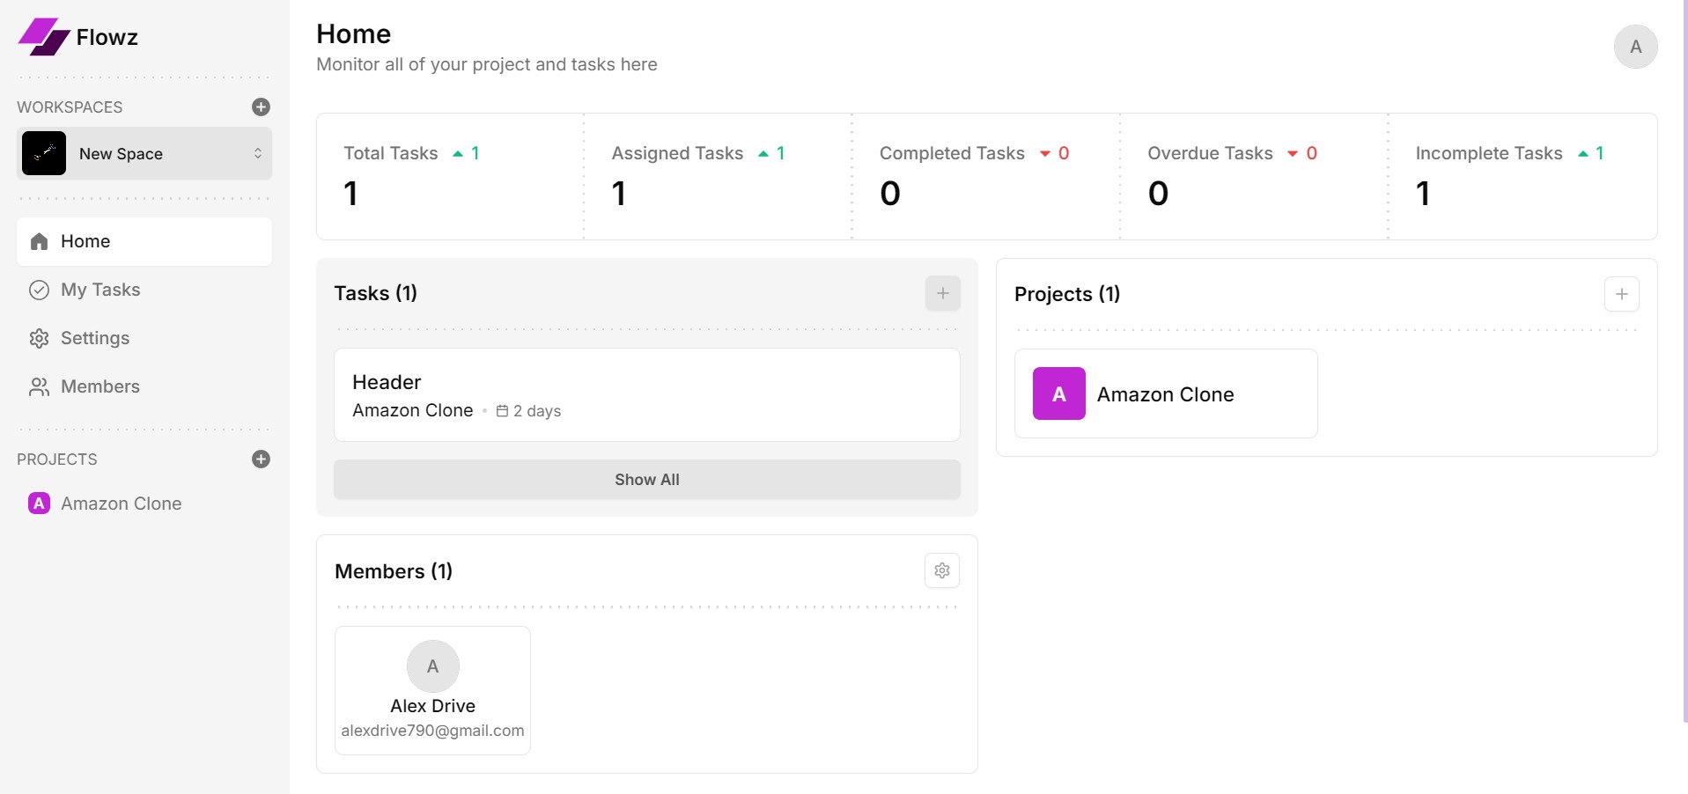The width and height of the screenshot is (1688, 794).
Task: Navigate to Members page
Action: tap(100, 386)
